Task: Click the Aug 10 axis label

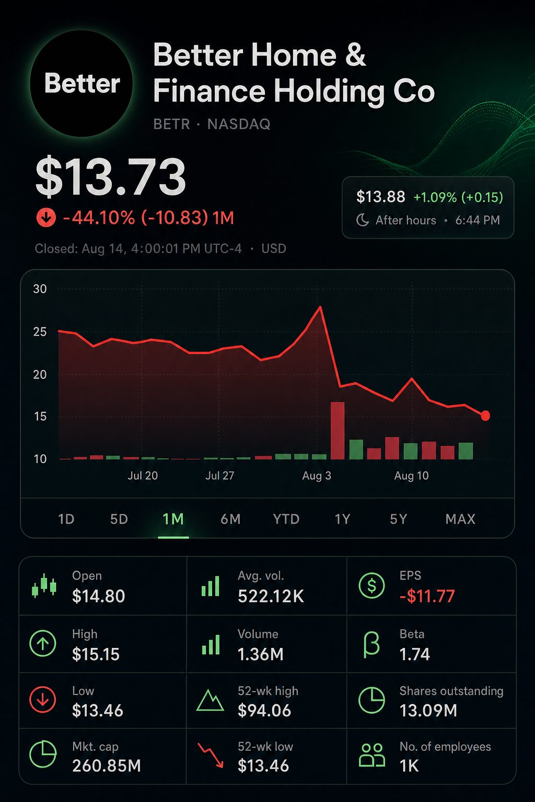Action: point(411,476)
